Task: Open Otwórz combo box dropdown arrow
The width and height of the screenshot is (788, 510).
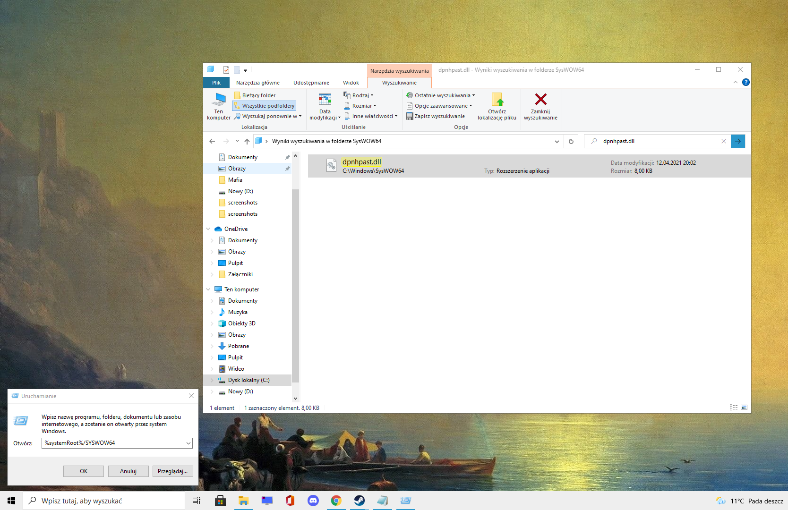Action: [188, 443]
